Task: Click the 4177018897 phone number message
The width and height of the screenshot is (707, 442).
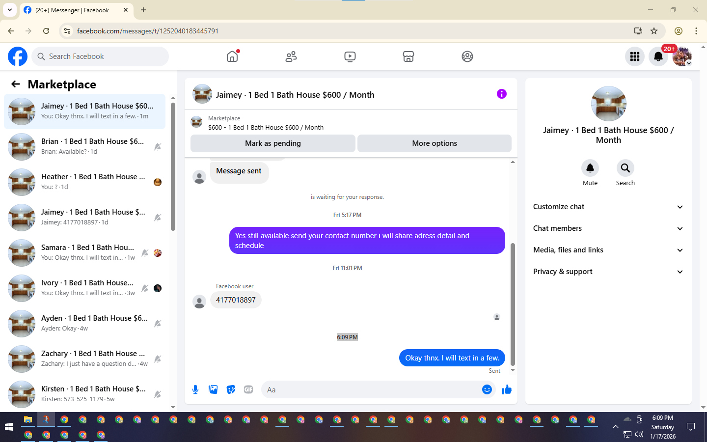Action: [x=236, y=300]
